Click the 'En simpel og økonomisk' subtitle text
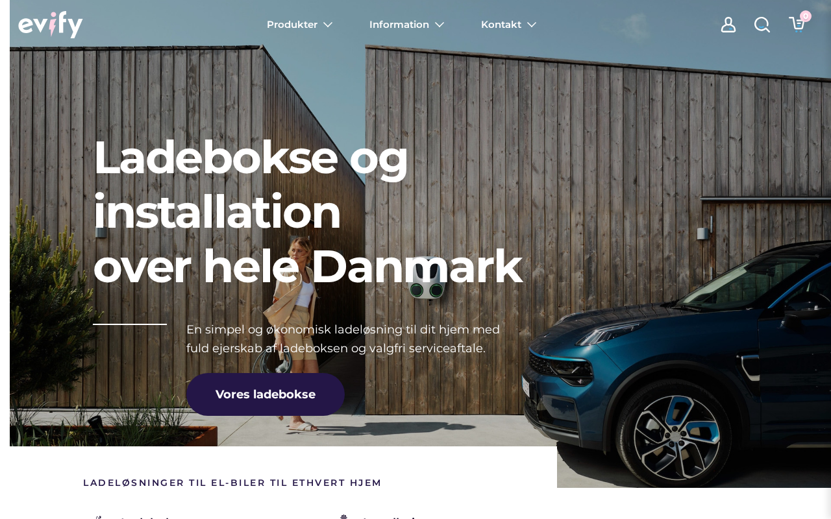The image size is (831, 519). tap(343, 339)
